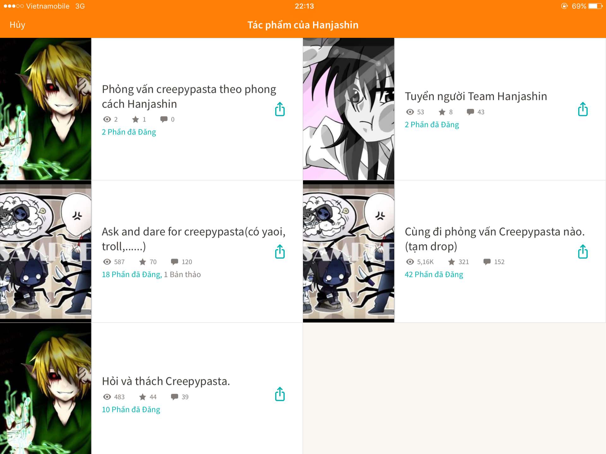
Task: Tap share icon for Phỏng vấn creepypasta story
Action: (x=280, y=109)
